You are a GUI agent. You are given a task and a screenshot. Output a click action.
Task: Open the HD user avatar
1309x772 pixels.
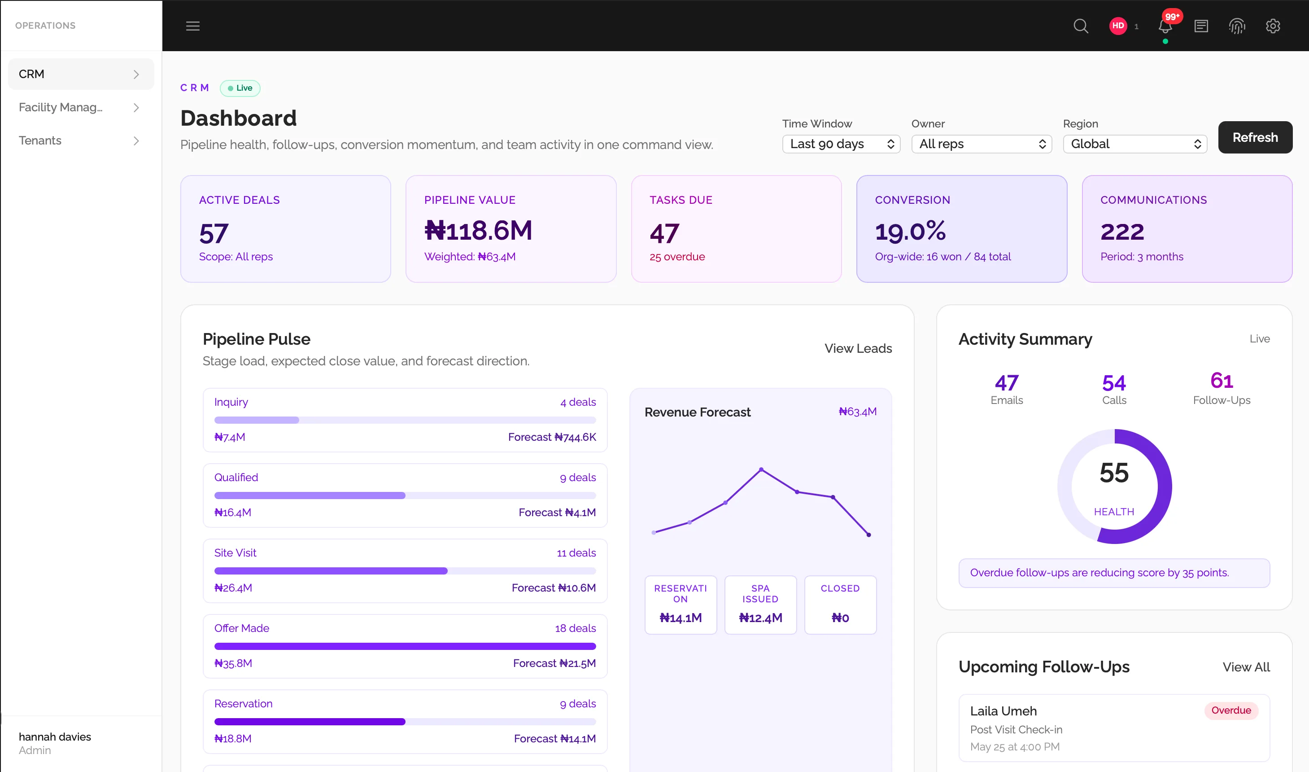click(x=1118, y=26)
